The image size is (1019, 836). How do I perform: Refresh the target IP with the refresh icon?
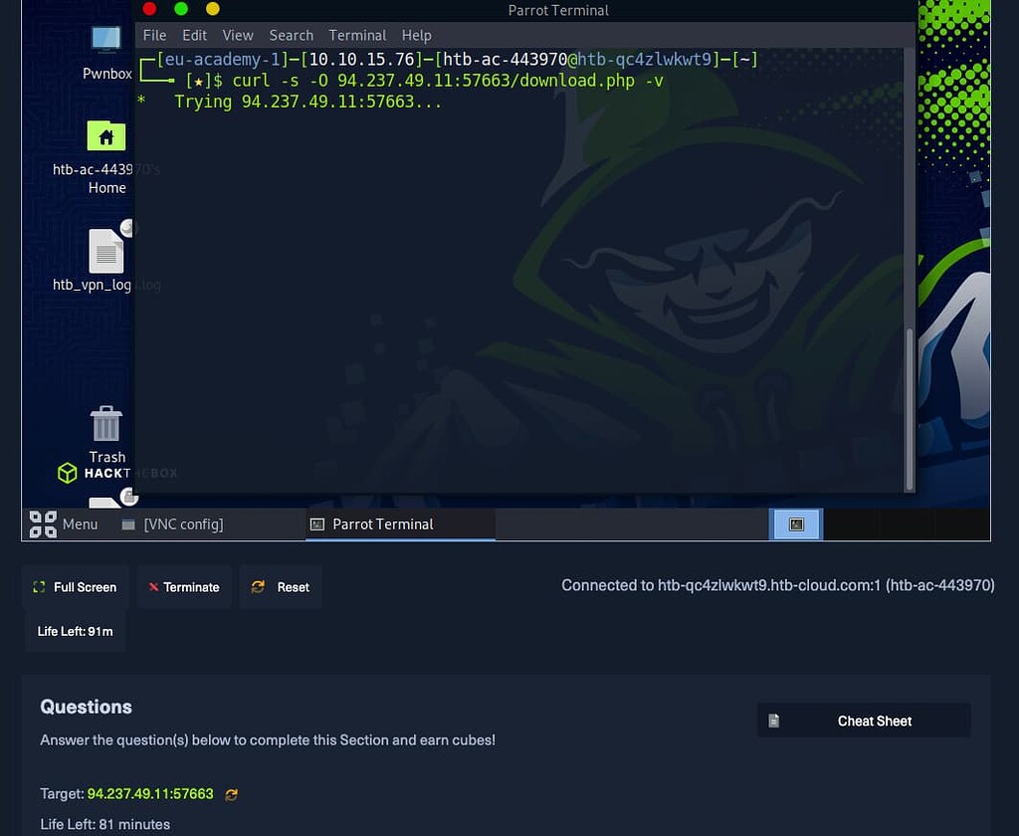(x=231, y=794)
